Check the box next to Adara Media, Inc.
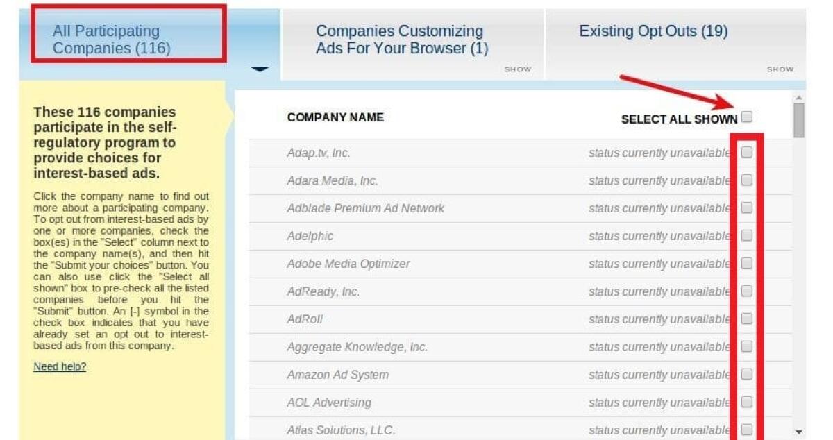Image resolution: width=833 pixels, height=440 pixels. pyautogui.click(x=746, y=180)
